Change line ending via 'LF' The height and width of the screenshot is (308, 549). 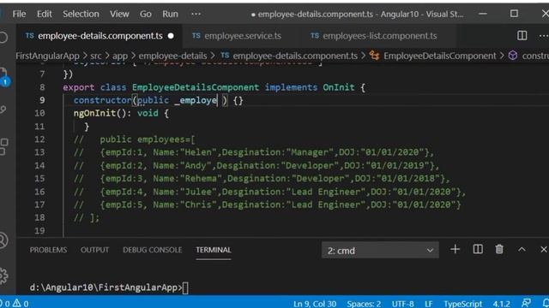429,304
